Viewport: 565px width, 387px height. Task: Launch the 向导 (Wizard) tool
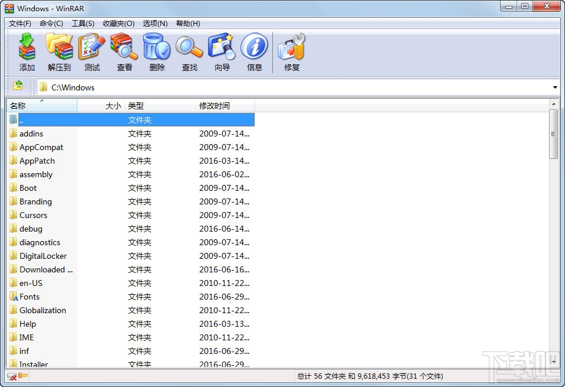coord(222,52)
